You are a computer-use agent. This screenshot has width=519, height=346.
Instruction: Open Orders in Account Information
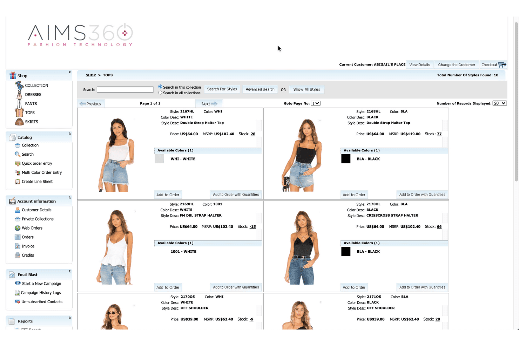coord(28,237)
